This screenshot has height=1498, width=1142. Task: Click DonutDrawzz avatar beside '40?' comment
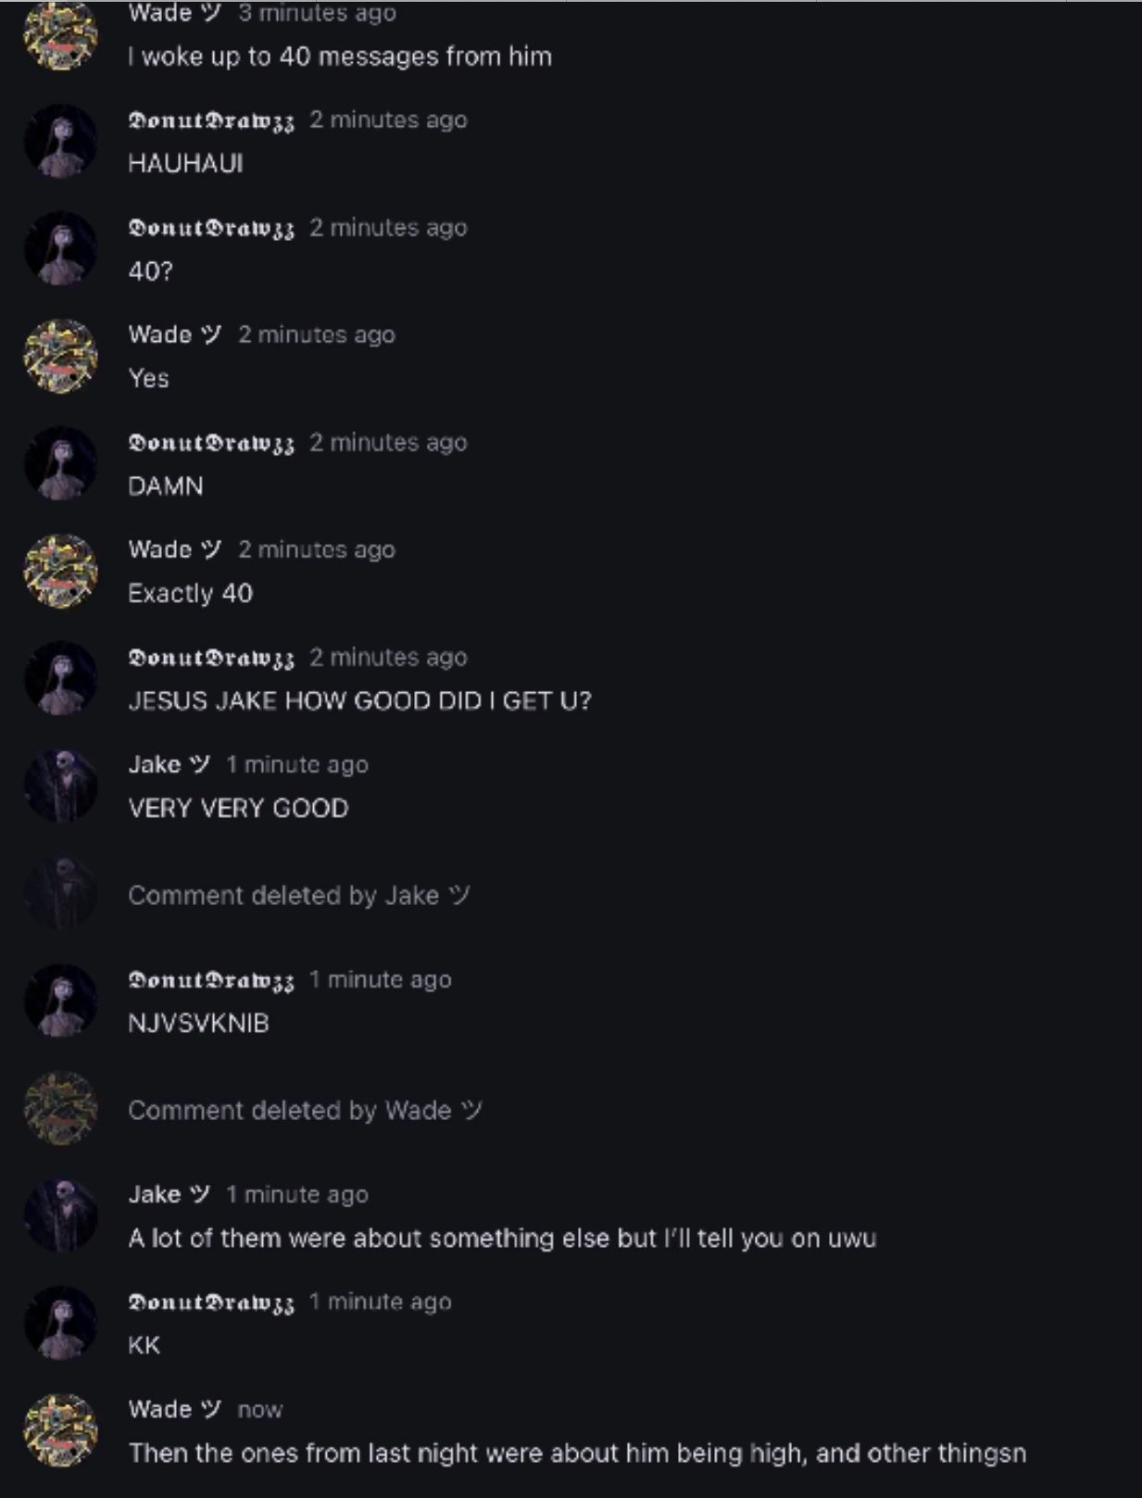[60, 248]
